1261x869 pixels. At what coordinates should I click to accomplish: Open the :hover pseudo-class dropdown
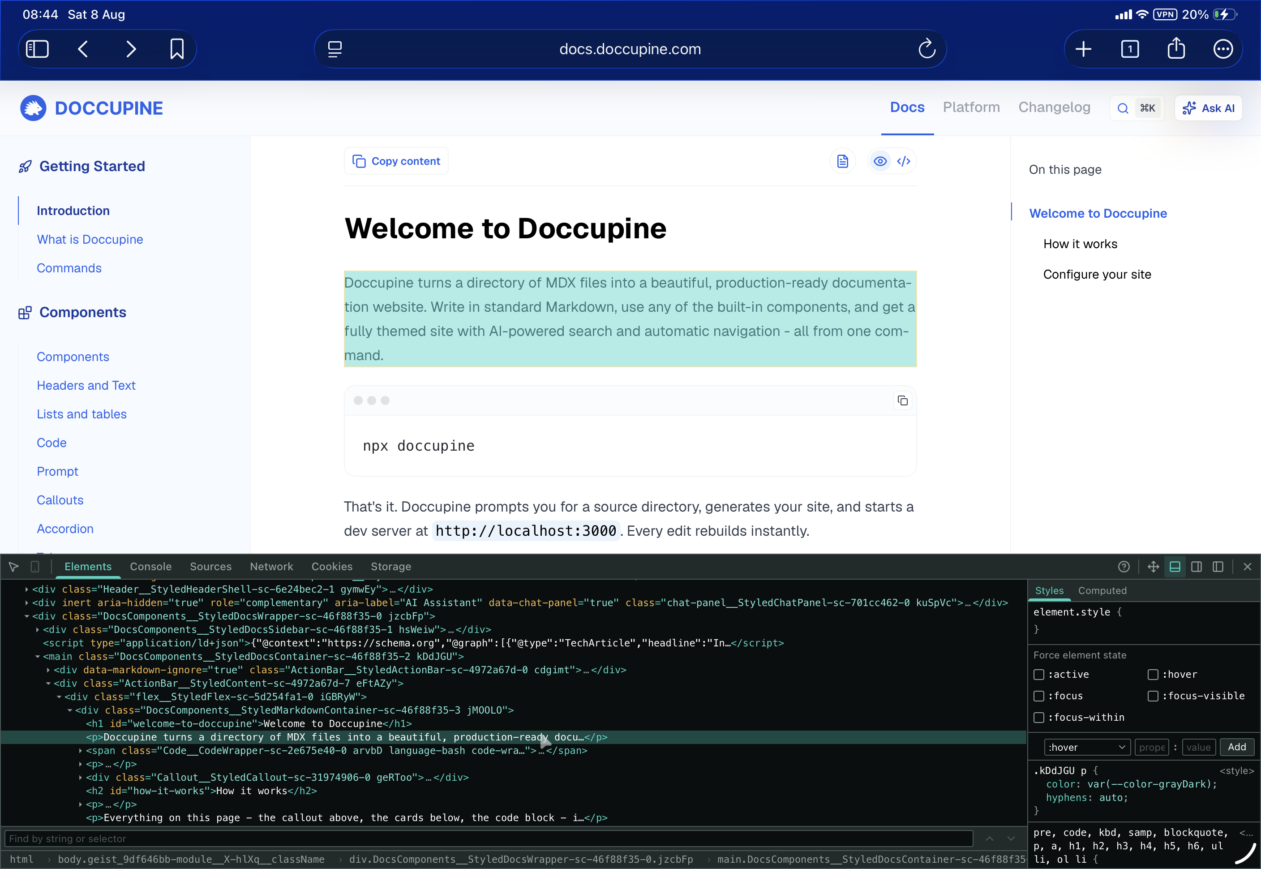tap(1087, 748)
